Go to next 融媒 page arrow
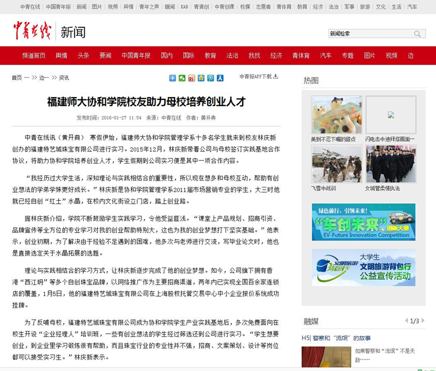This screenshot has width=436, height=371. [423, 320]
